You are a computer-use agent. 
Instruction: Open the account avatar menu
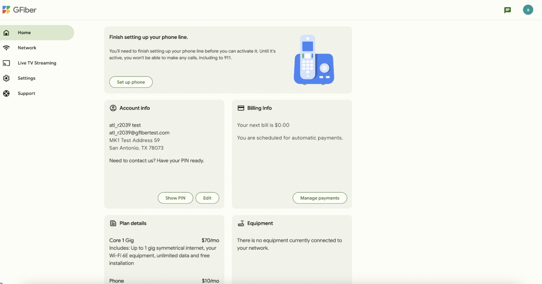point(528,10)
